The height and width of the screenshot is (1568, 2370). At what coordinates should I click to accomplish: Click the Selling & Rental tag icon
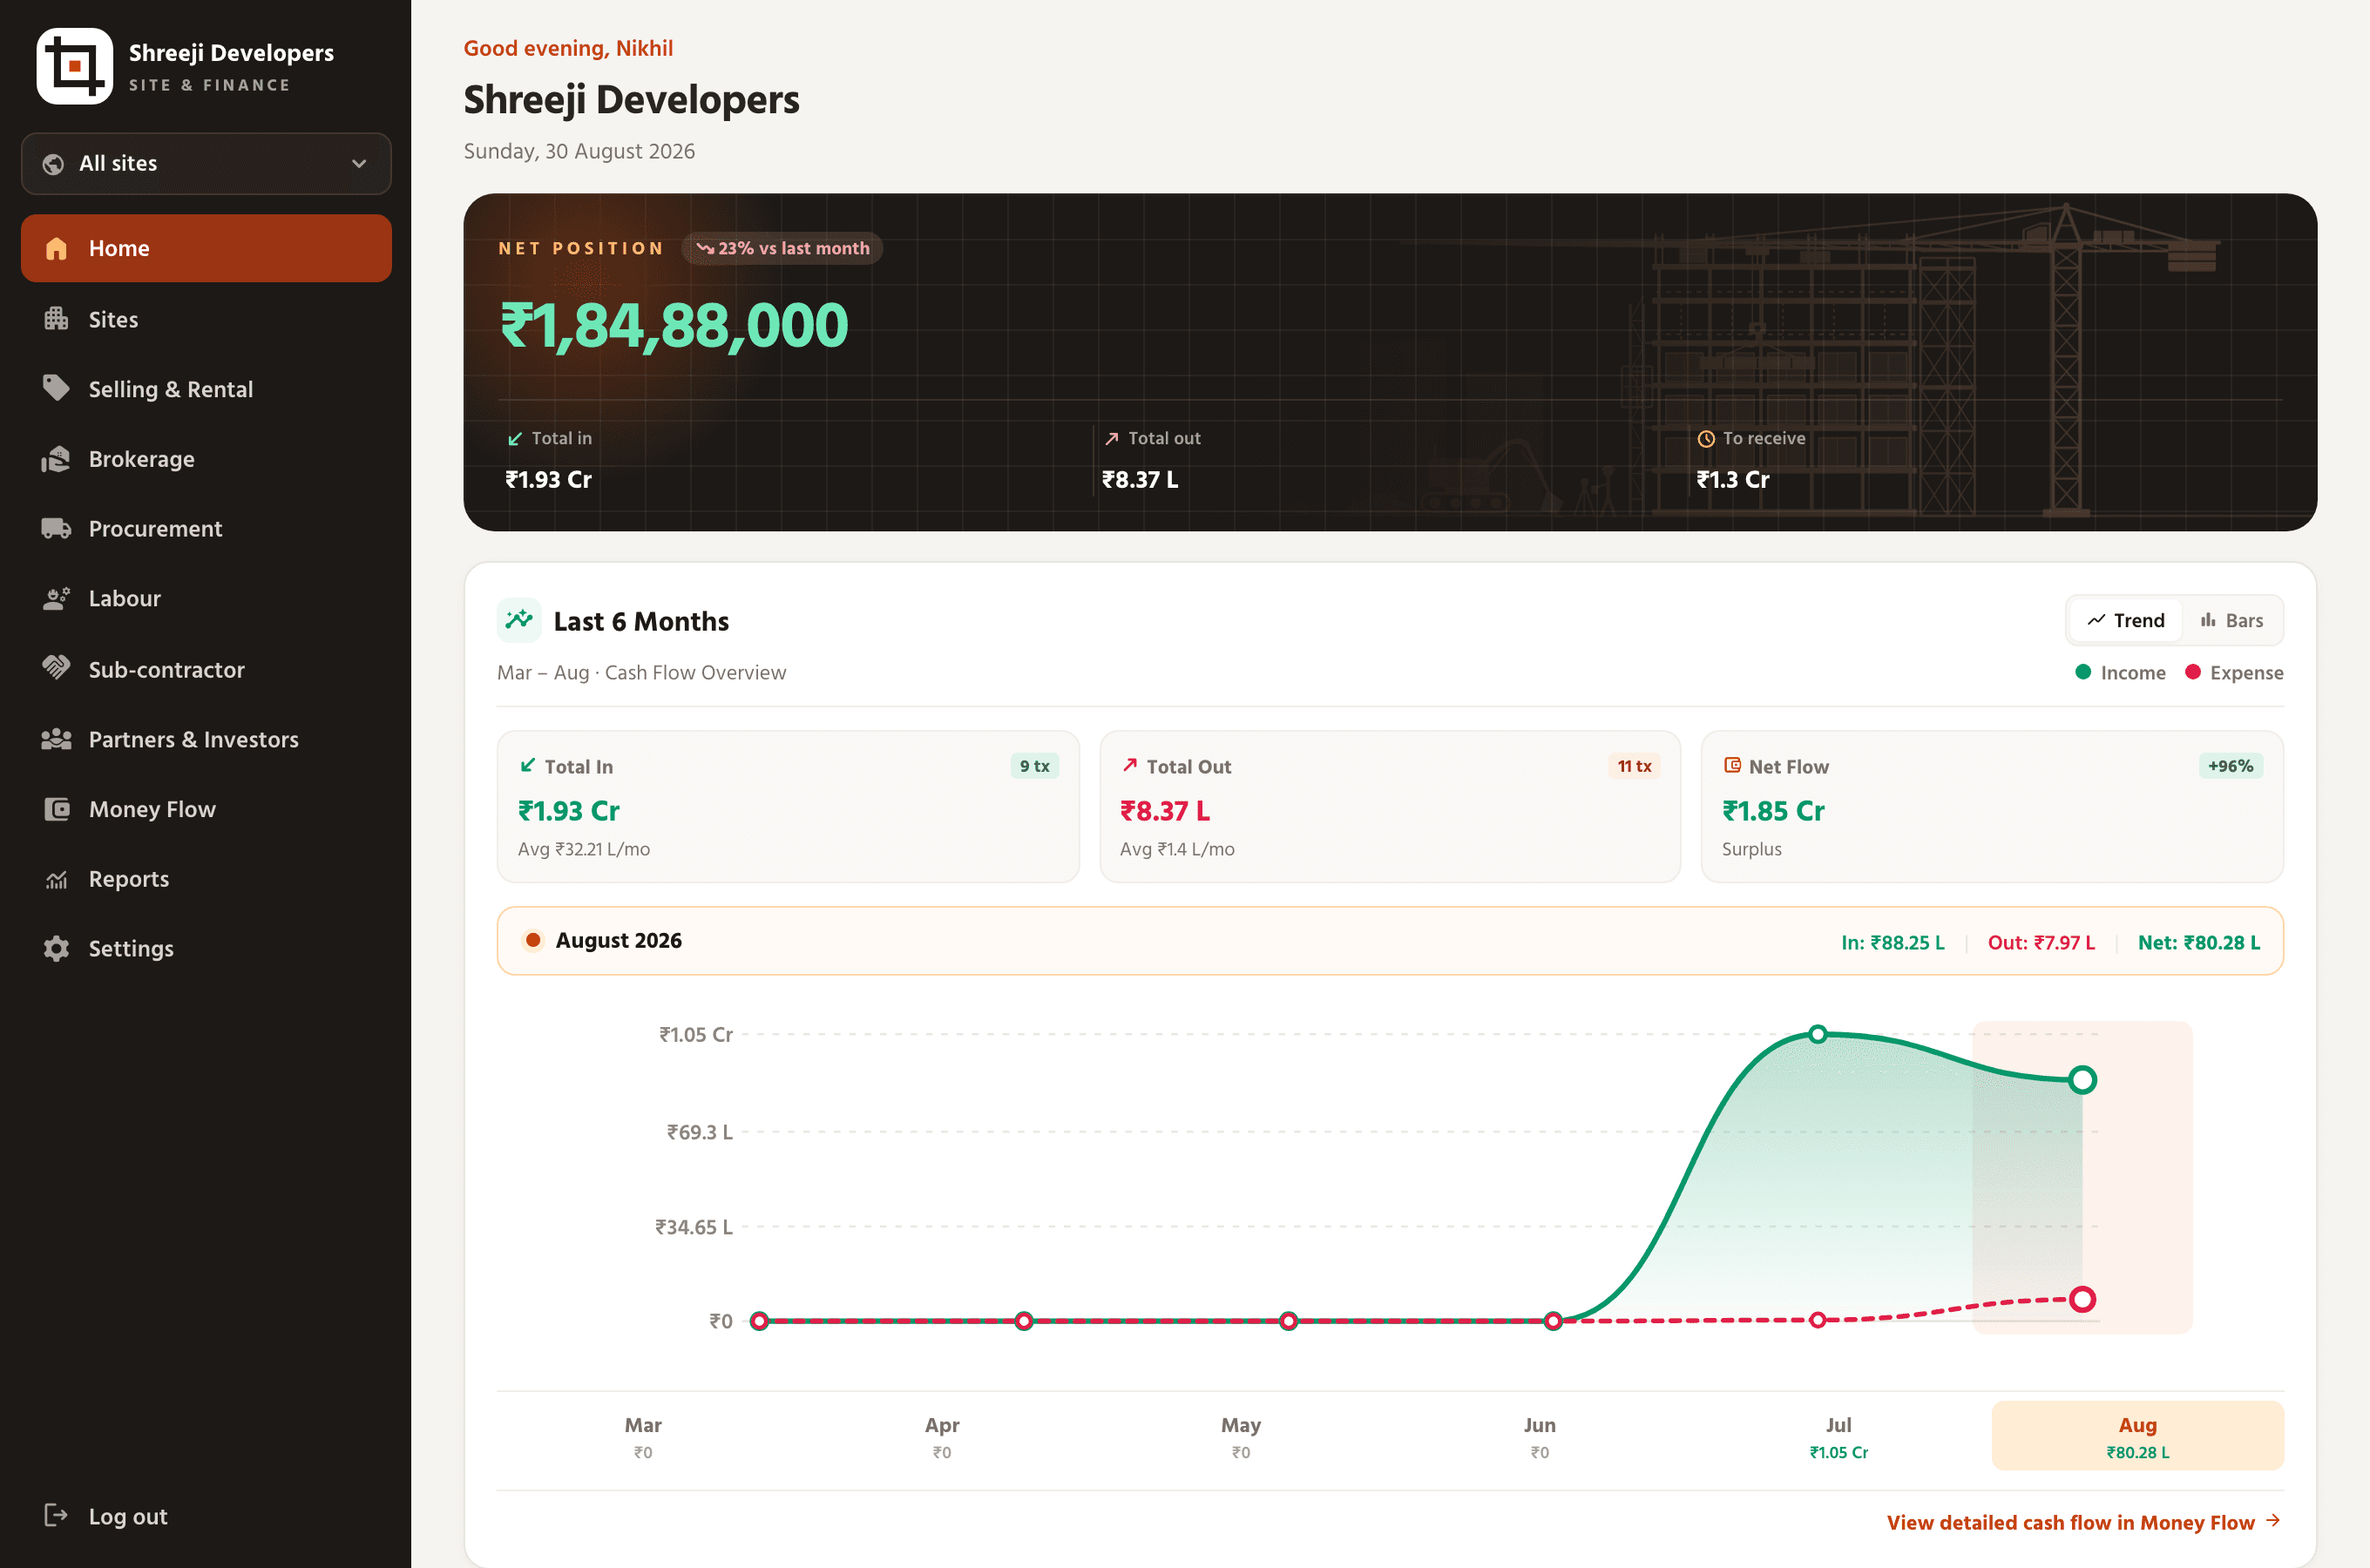(57, 388)
